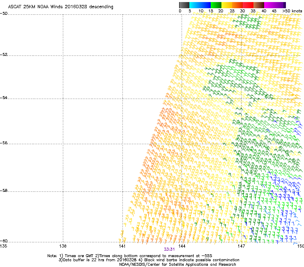Viewport: 304px width, 267px height.
Task: Click the ASCAT 25KM NOAA Winds title
Action: point(60,7)
